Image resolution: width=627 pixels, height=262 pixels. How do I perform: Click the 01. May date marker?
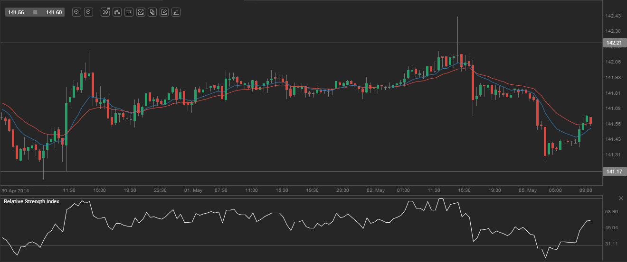click(x=193, y=190)
